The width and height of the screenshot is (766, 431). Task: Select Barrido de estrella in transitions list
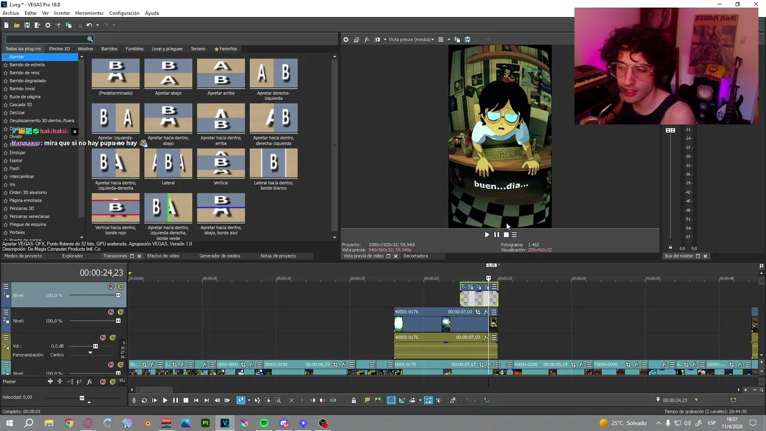pyautogui.click(x=27, y=65)
